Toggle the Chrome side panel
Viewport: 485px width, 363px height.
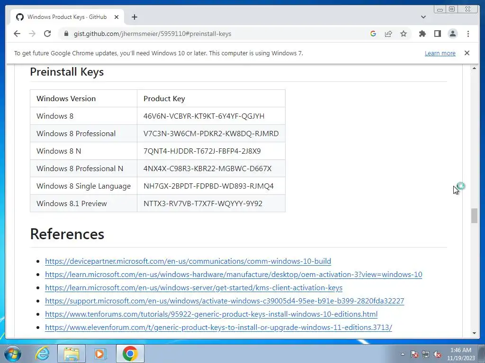(x=437, y=34)
